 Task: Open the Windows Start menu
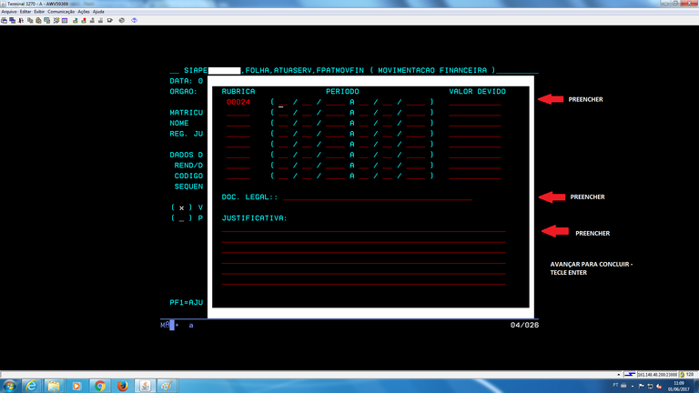pyautogui.click(x=8, y=385)
